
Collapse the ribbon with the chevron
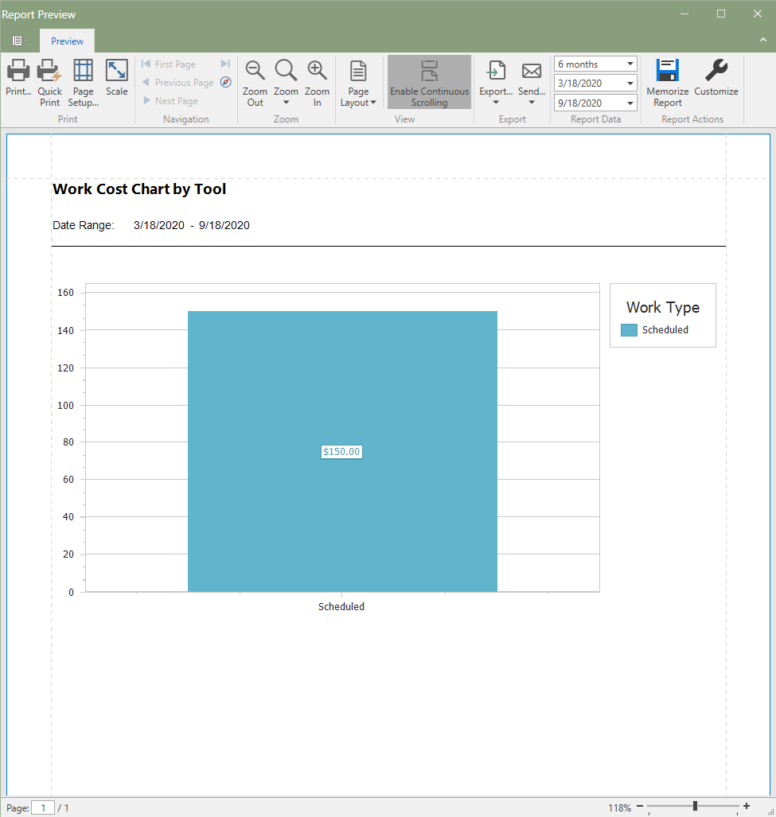[763, 40]
